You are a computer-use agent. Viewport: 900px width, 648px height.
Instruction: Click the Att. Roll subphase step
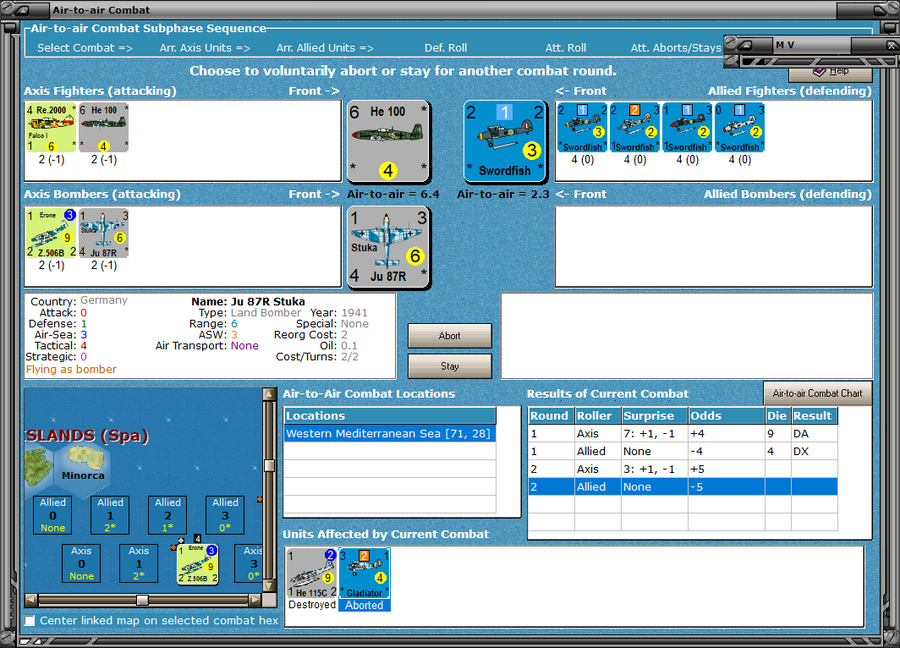point(565,48)
